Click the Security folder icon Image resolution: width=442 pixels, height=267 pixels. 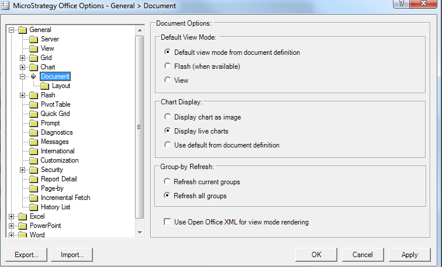(x=33, y=170)
